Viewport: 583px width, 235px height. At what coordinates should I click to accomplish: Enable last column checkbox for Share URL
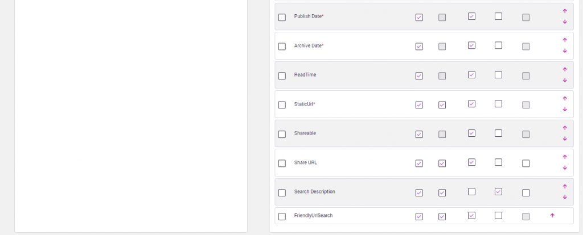[x=525, y=163]
